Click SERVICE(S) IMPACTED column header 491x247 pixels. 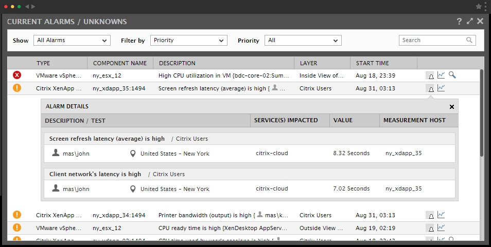(x=286, y=120)
